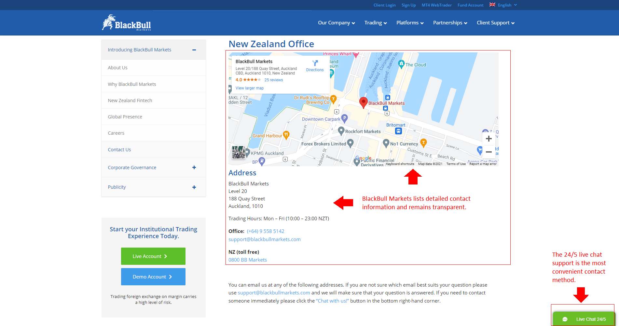Screen dimensions: 619x326
Task: Open the BlackBull Markets logo homepage
Action: [x=126, y=23]
